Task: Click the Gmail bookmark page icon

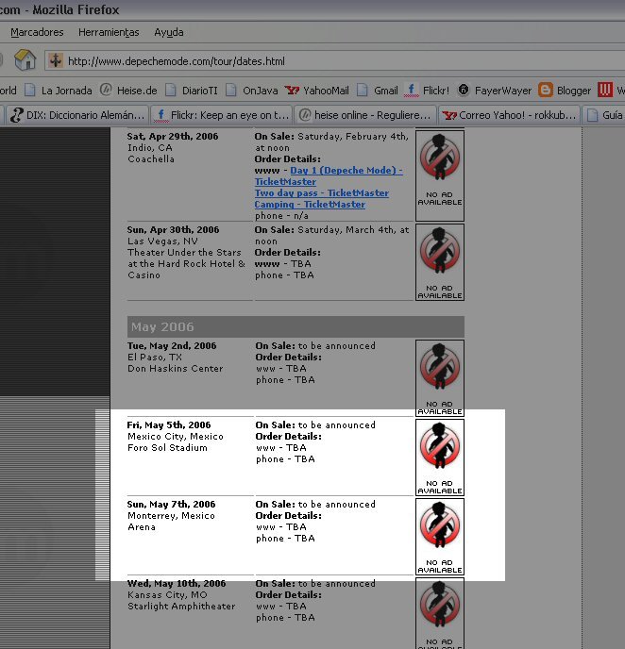Action: tap(363, 91)
